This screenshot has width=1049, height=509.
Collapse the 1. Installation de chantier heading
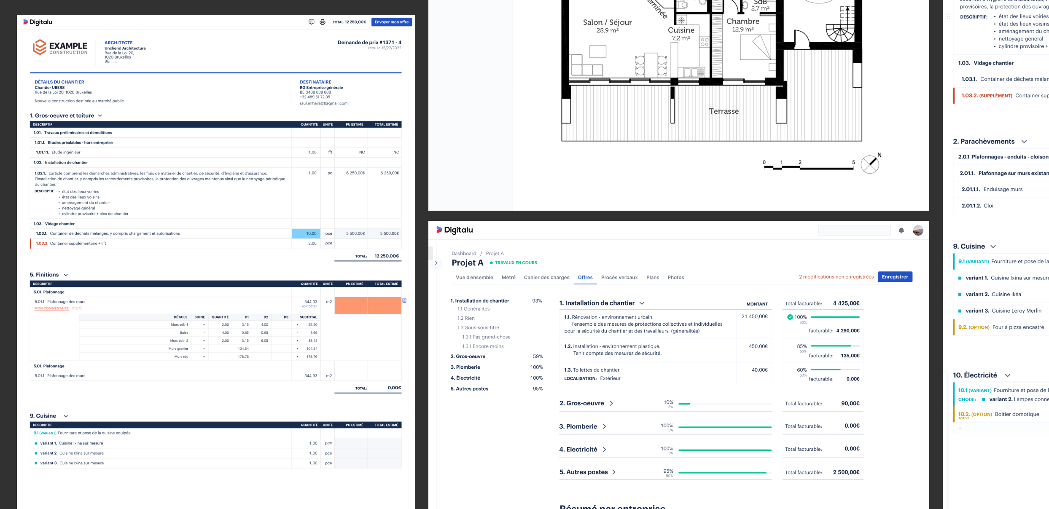642,303
